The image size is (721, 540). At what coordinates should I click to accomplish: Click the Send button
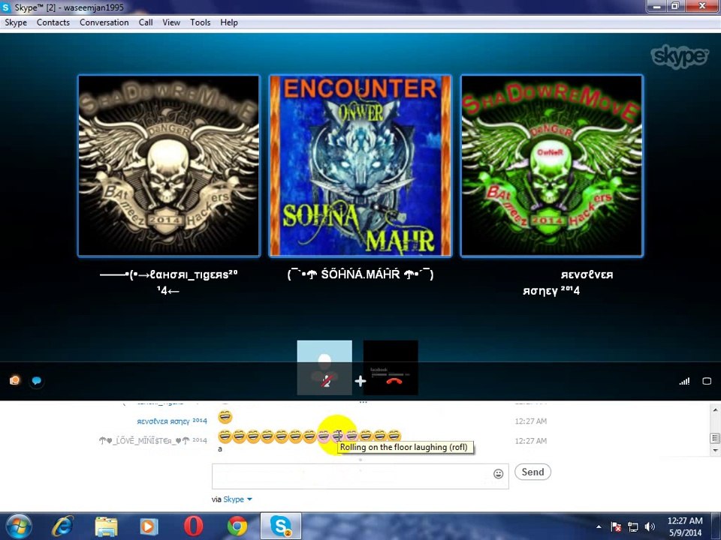(x=532, y=472)
